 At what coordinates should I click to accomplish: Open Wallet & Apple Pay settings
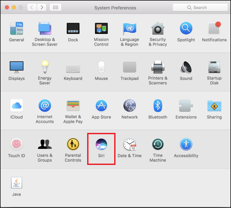pos(73,106)
